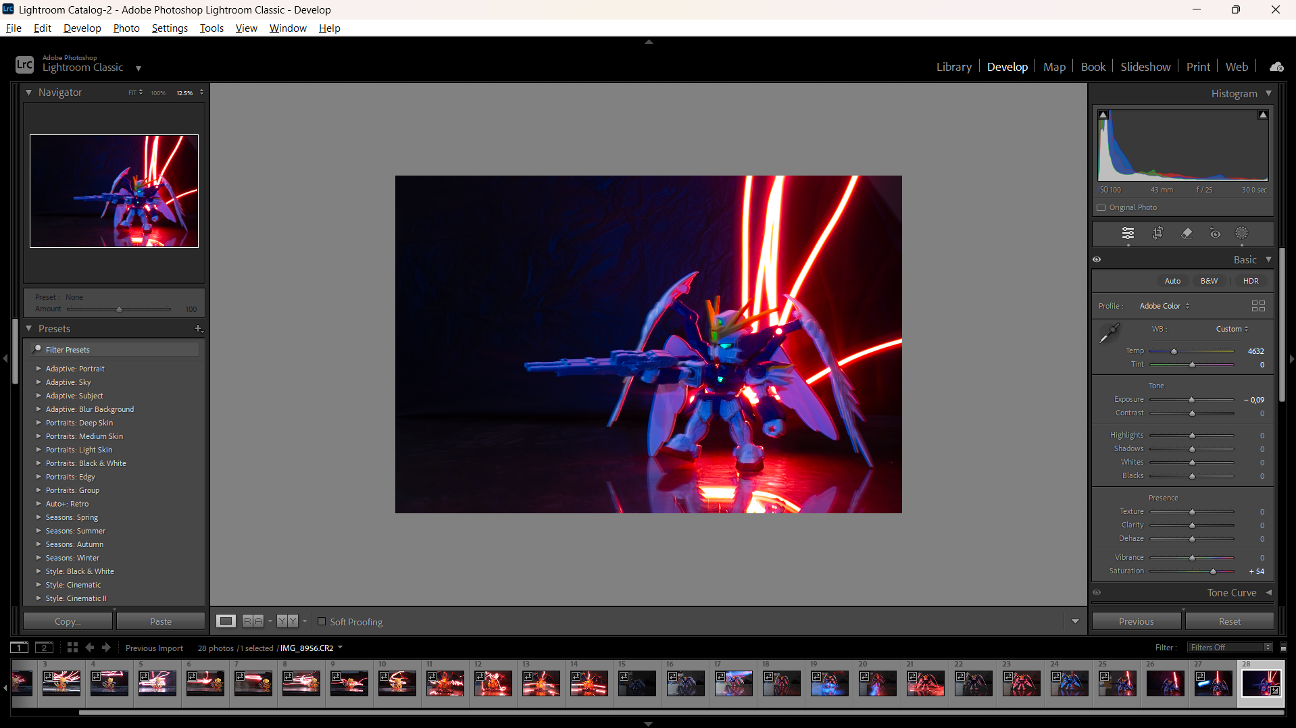Open the Adobe Color profile dropdown
This screenshot has width=1296, height=728.
pos(1164,306)
